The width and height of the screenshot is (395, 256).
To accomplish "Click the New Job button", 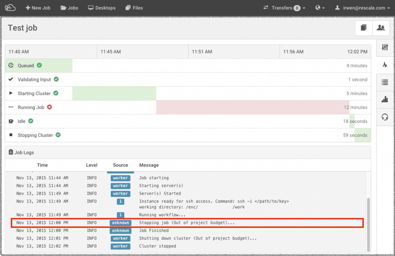I will coord(38,8).
